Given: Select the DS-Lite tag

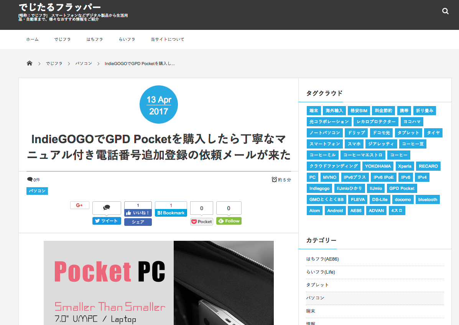Looking at the screenshot, I should (x=380, y=199).
